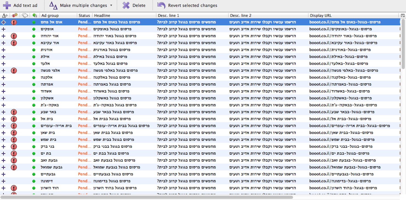Click the green status dot for דימונה
This screenshot has width=406, height=200.
point(34,181)
